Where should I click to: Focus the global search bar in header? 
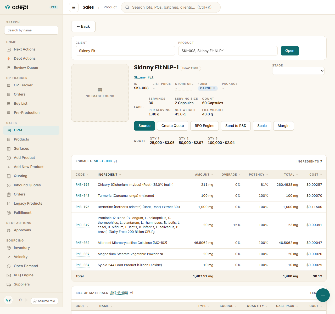pos(171,7)
